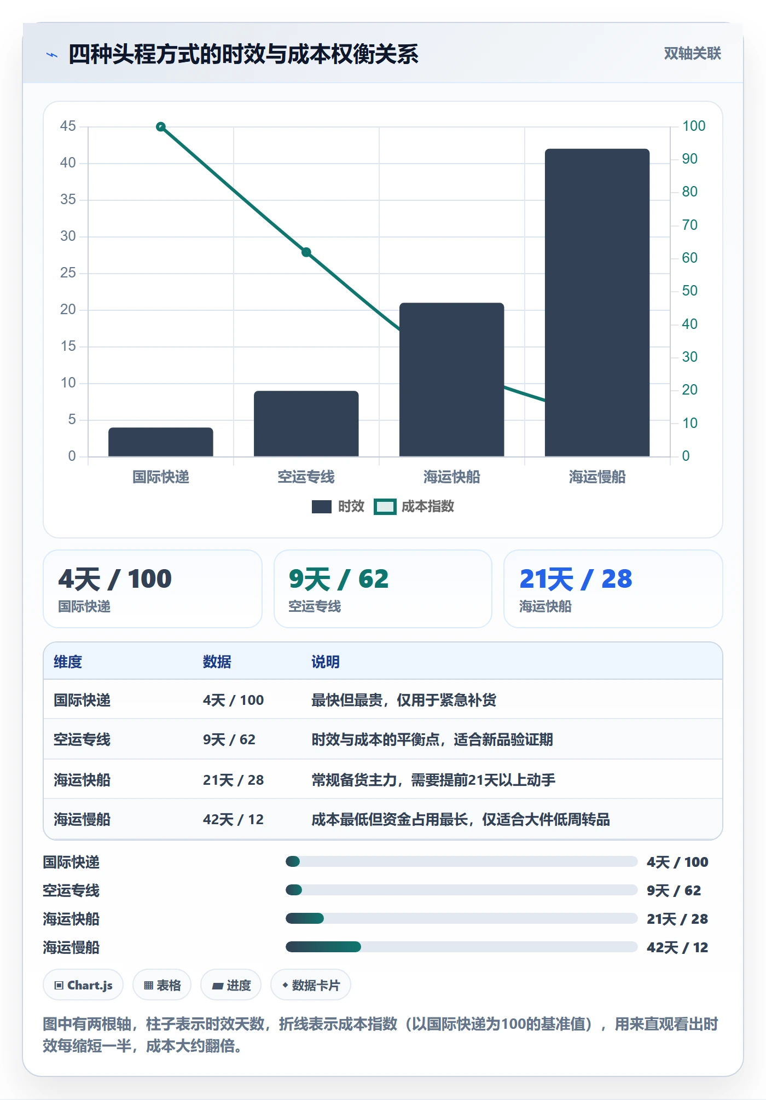This screenshot has height=1100, width=766.
Task: Open the 9天 / 62 data card
Action: click(383, 589)
